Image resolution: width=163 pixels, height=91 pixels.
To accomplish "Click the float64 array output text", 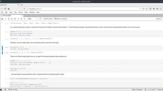I will pyautogui.click(x=31, y=39).
